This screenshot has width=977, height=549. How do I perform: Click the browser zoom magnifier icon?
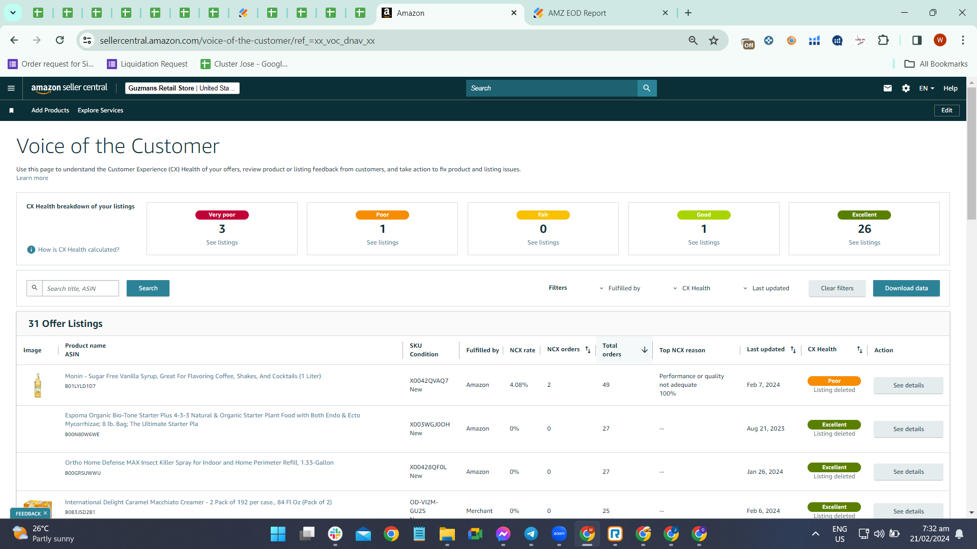point(693,40)
